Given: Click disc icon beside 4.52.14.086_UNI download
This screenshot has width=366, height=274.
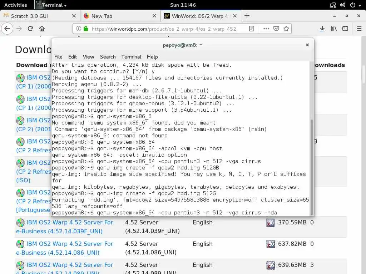Looking at the screenshot, I should pos(20,244).
